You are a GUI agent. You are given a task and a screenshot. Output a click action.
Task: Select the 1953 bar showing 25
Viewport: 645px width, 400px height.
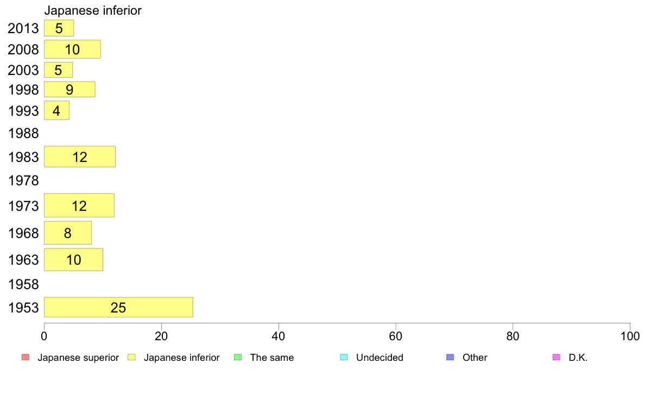118,307
